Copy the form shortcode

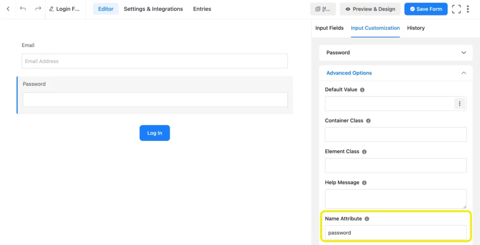(323, 9)
